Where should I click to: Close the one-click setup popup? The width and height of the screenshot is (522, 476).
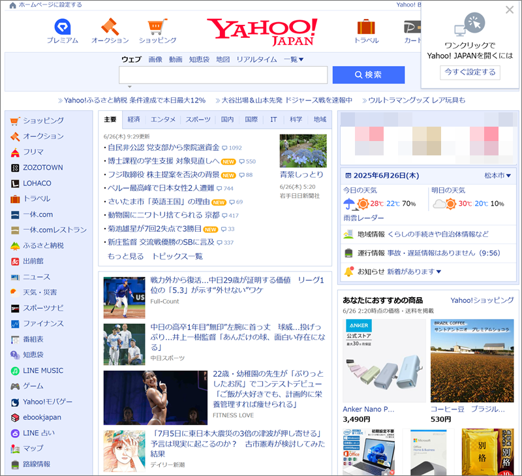(x=510, y=10)
